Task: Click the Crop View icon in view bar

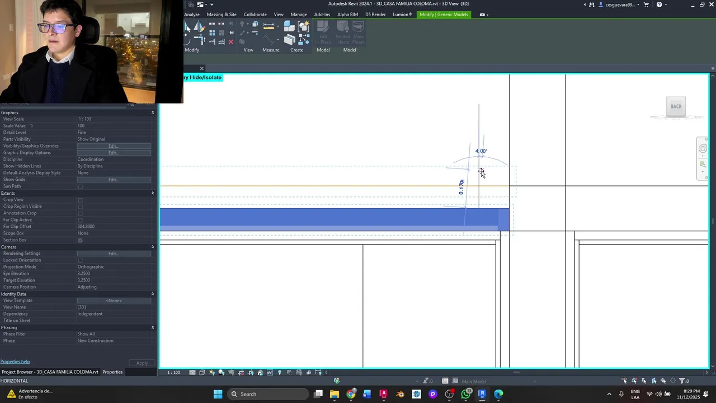Action: click(x=241, y=372)
